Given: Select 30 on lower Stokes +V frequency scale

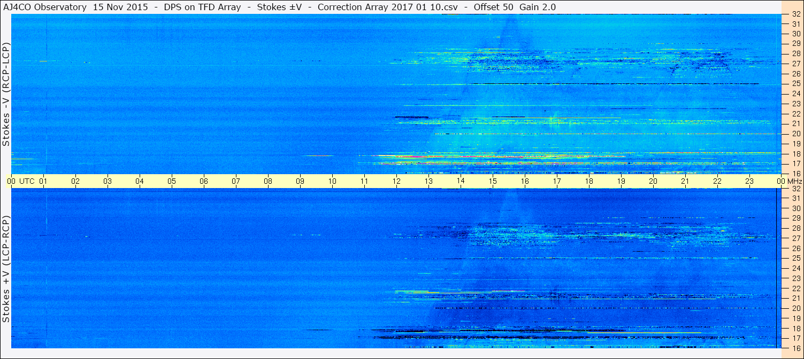Looking at the screenshot, I should pyautogui.click(x=795, y=208).
